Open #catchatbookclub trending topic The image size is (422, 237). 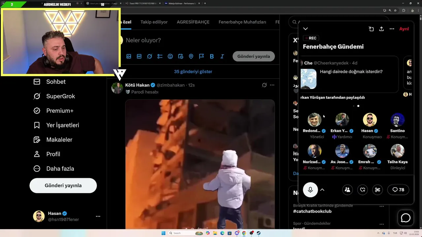tap(312, 211)
